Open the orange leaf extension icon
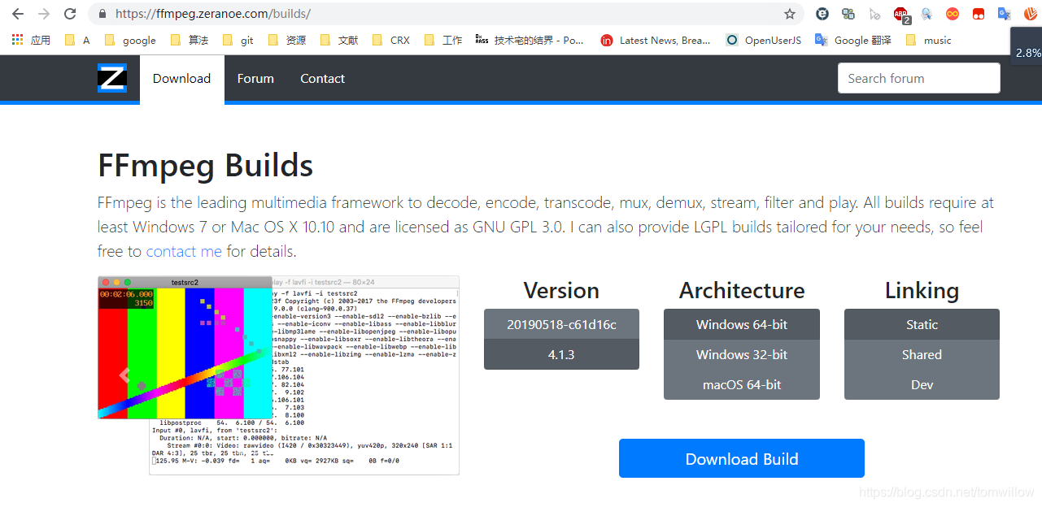Viewport: 1042px width, 507px height. pos(1030,14)
